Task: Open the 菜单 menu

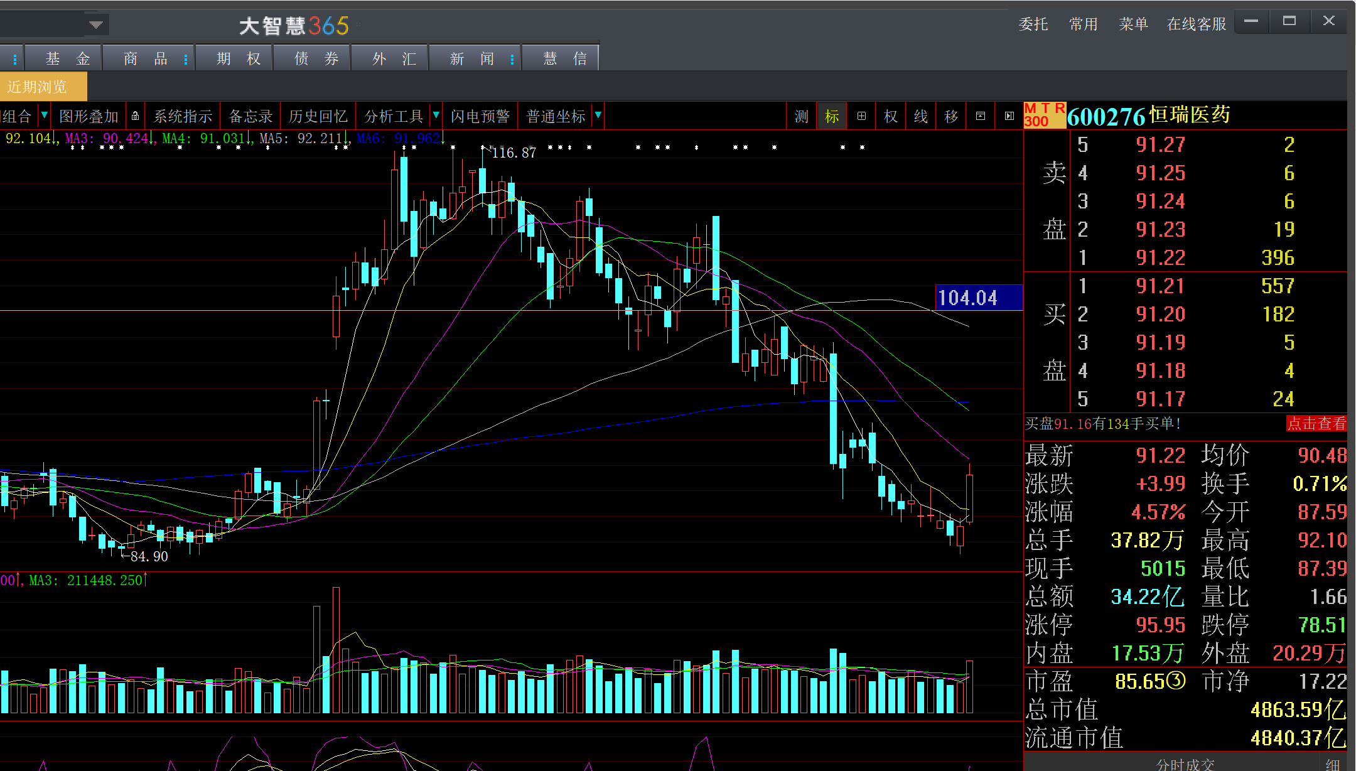Action: pyautogui.click(x=1134, y=24)
